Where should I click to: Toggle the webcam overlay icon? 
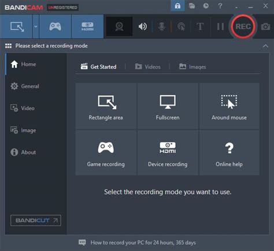pyautogui.click(x=119, y=27)
